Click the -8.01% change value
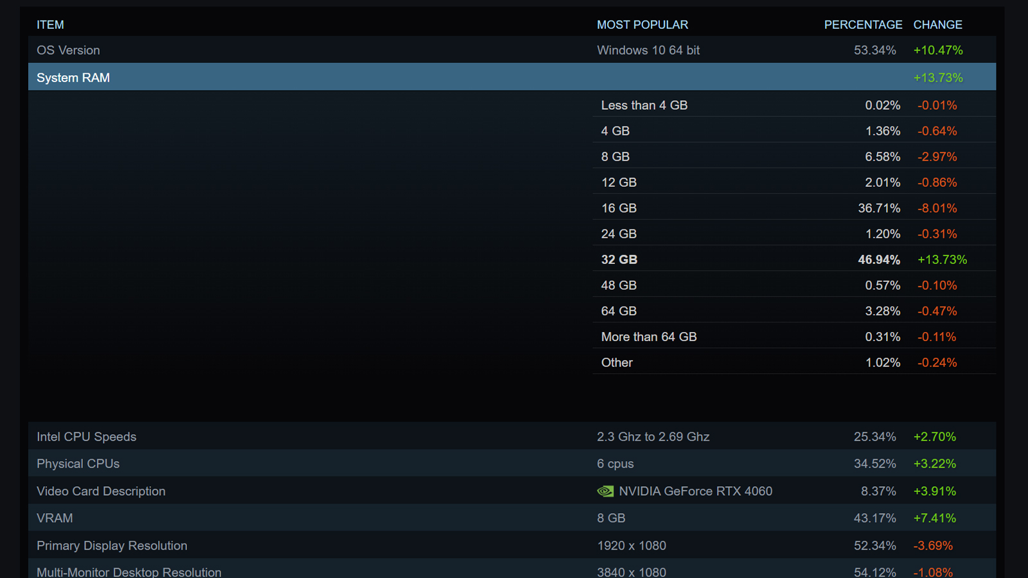The image size is (1028, 578). (x=937, y=208)
